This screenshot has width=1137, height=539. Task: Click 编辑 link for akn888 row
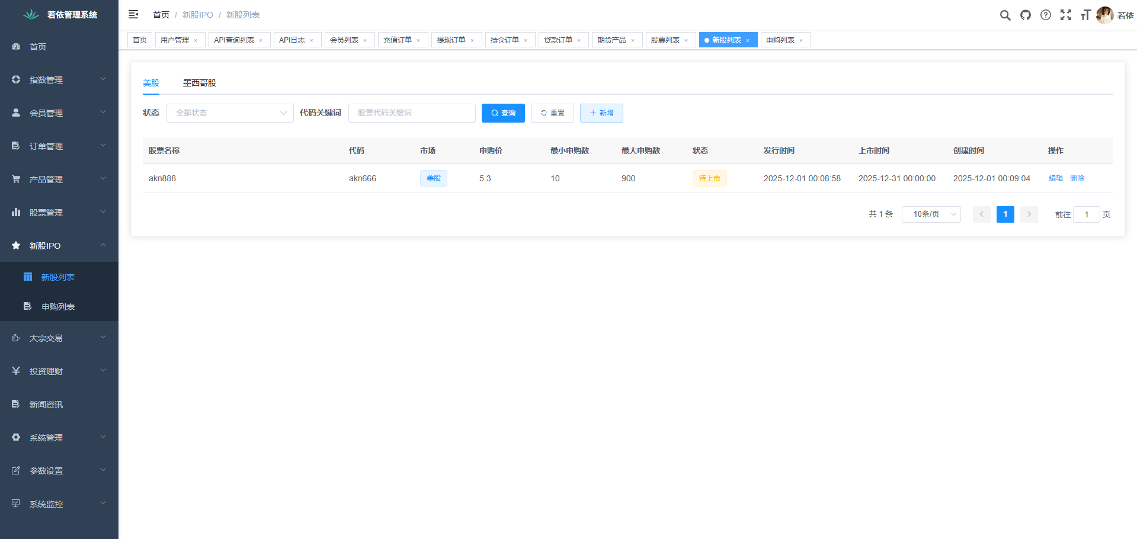pos(1055,178)
